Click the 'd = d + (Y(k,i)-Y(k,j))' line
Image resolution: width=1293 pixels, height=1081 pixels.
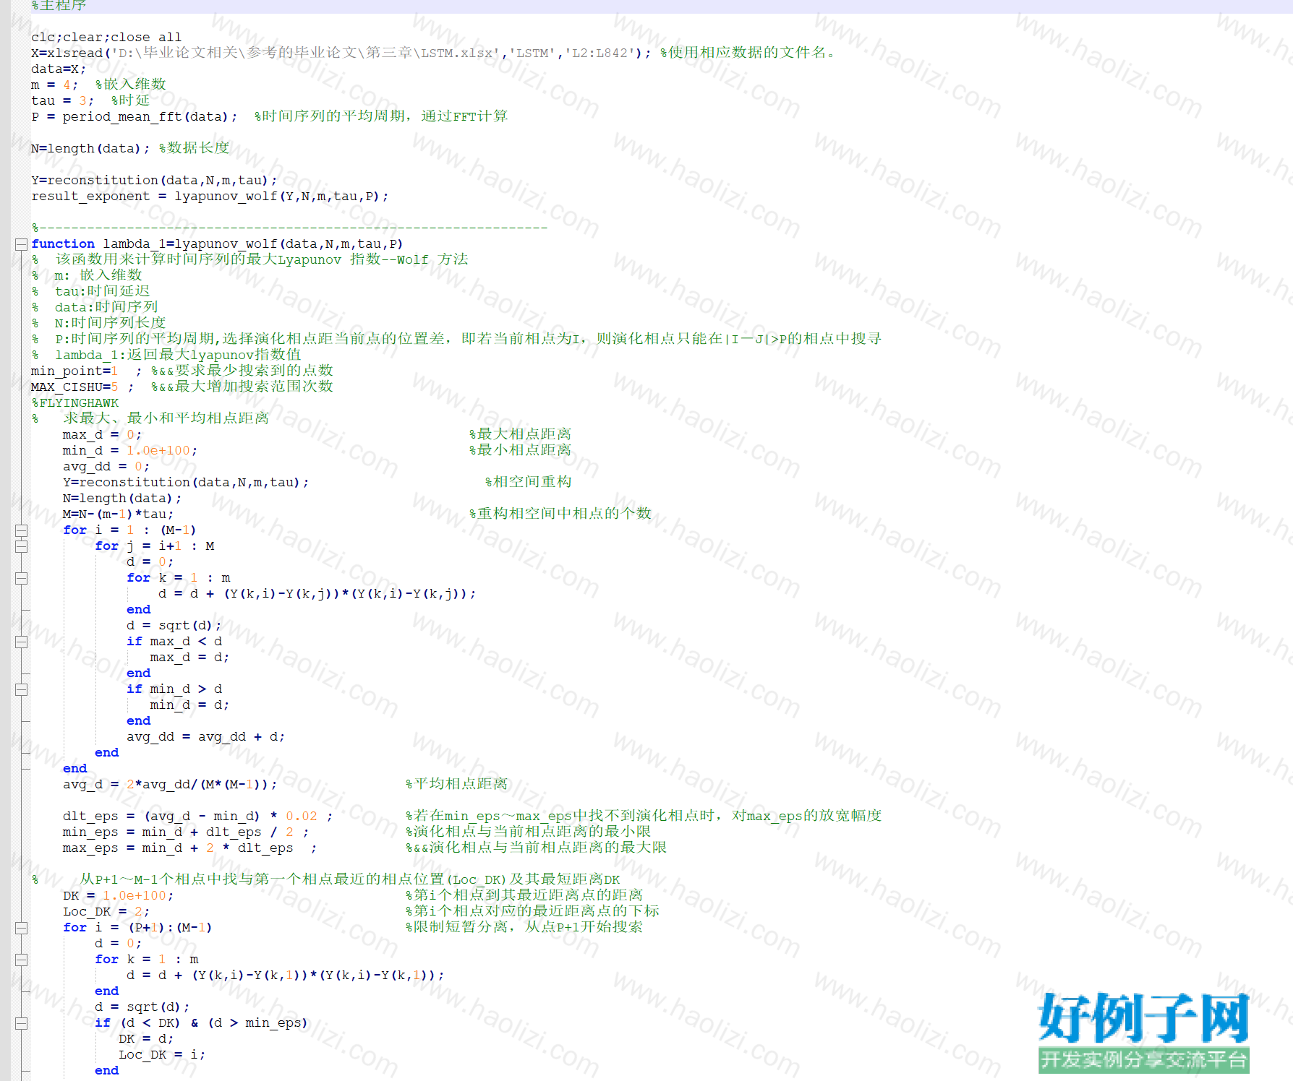point(317,593)
